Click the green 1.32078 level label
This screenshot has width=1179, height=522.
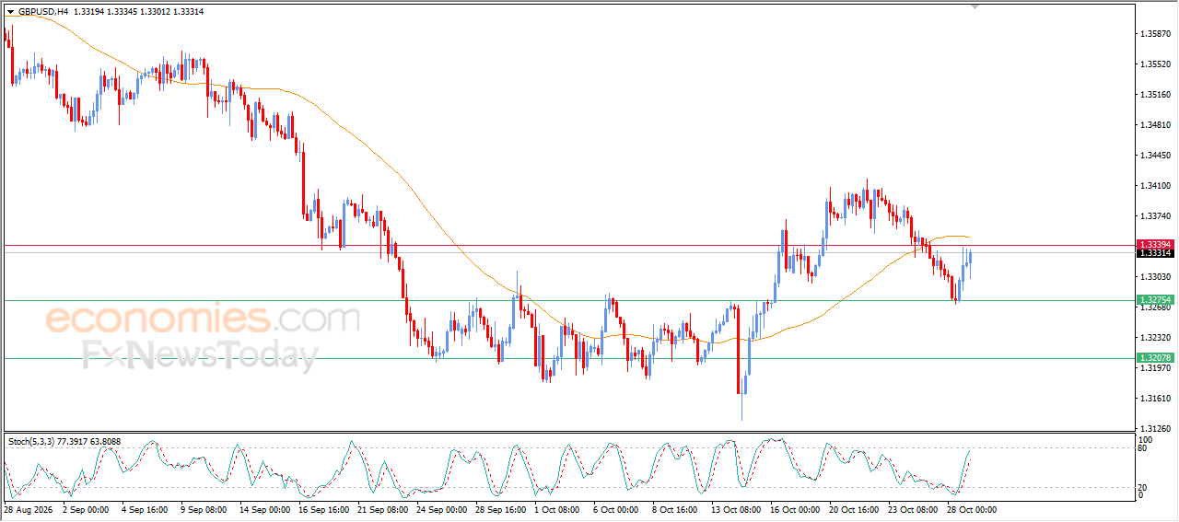pos(1155,357)
